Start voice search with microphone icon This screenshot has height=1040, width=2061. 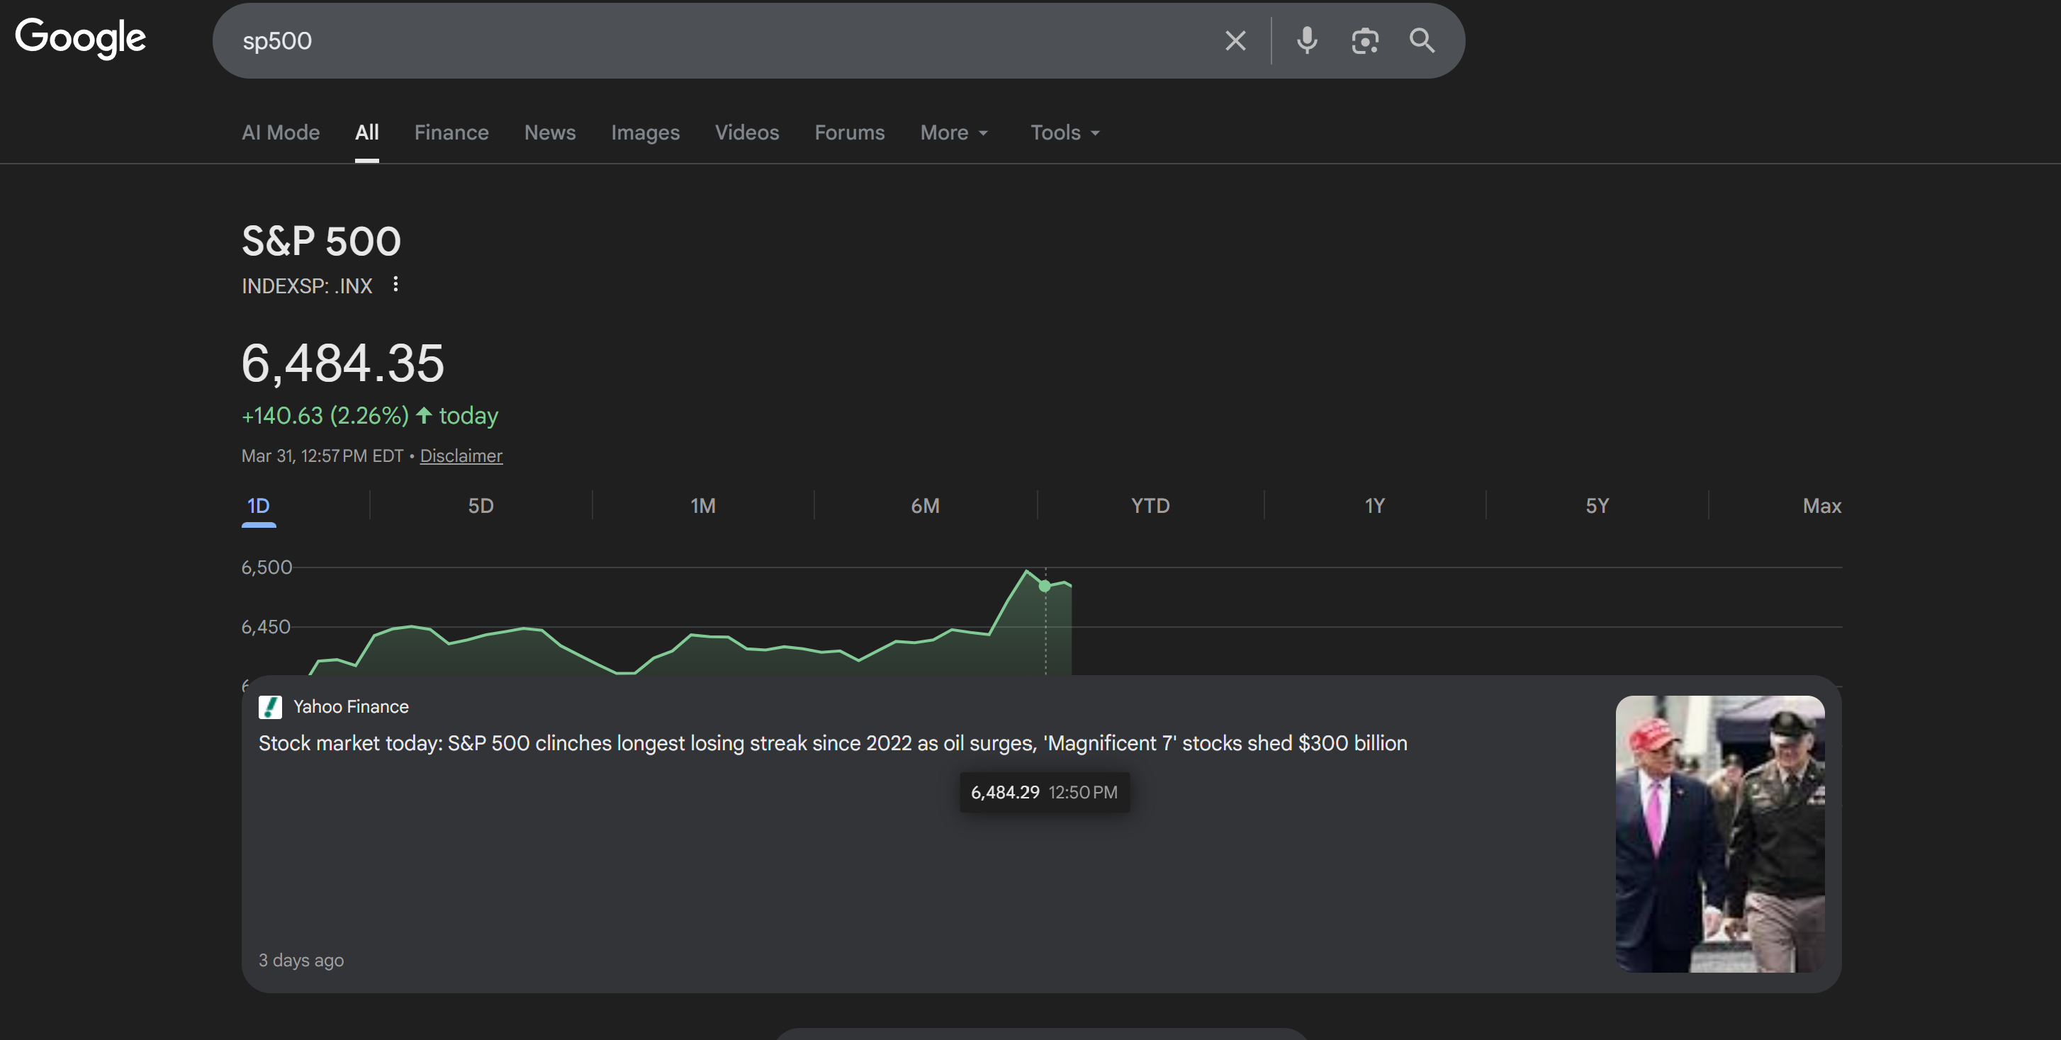1306,41
